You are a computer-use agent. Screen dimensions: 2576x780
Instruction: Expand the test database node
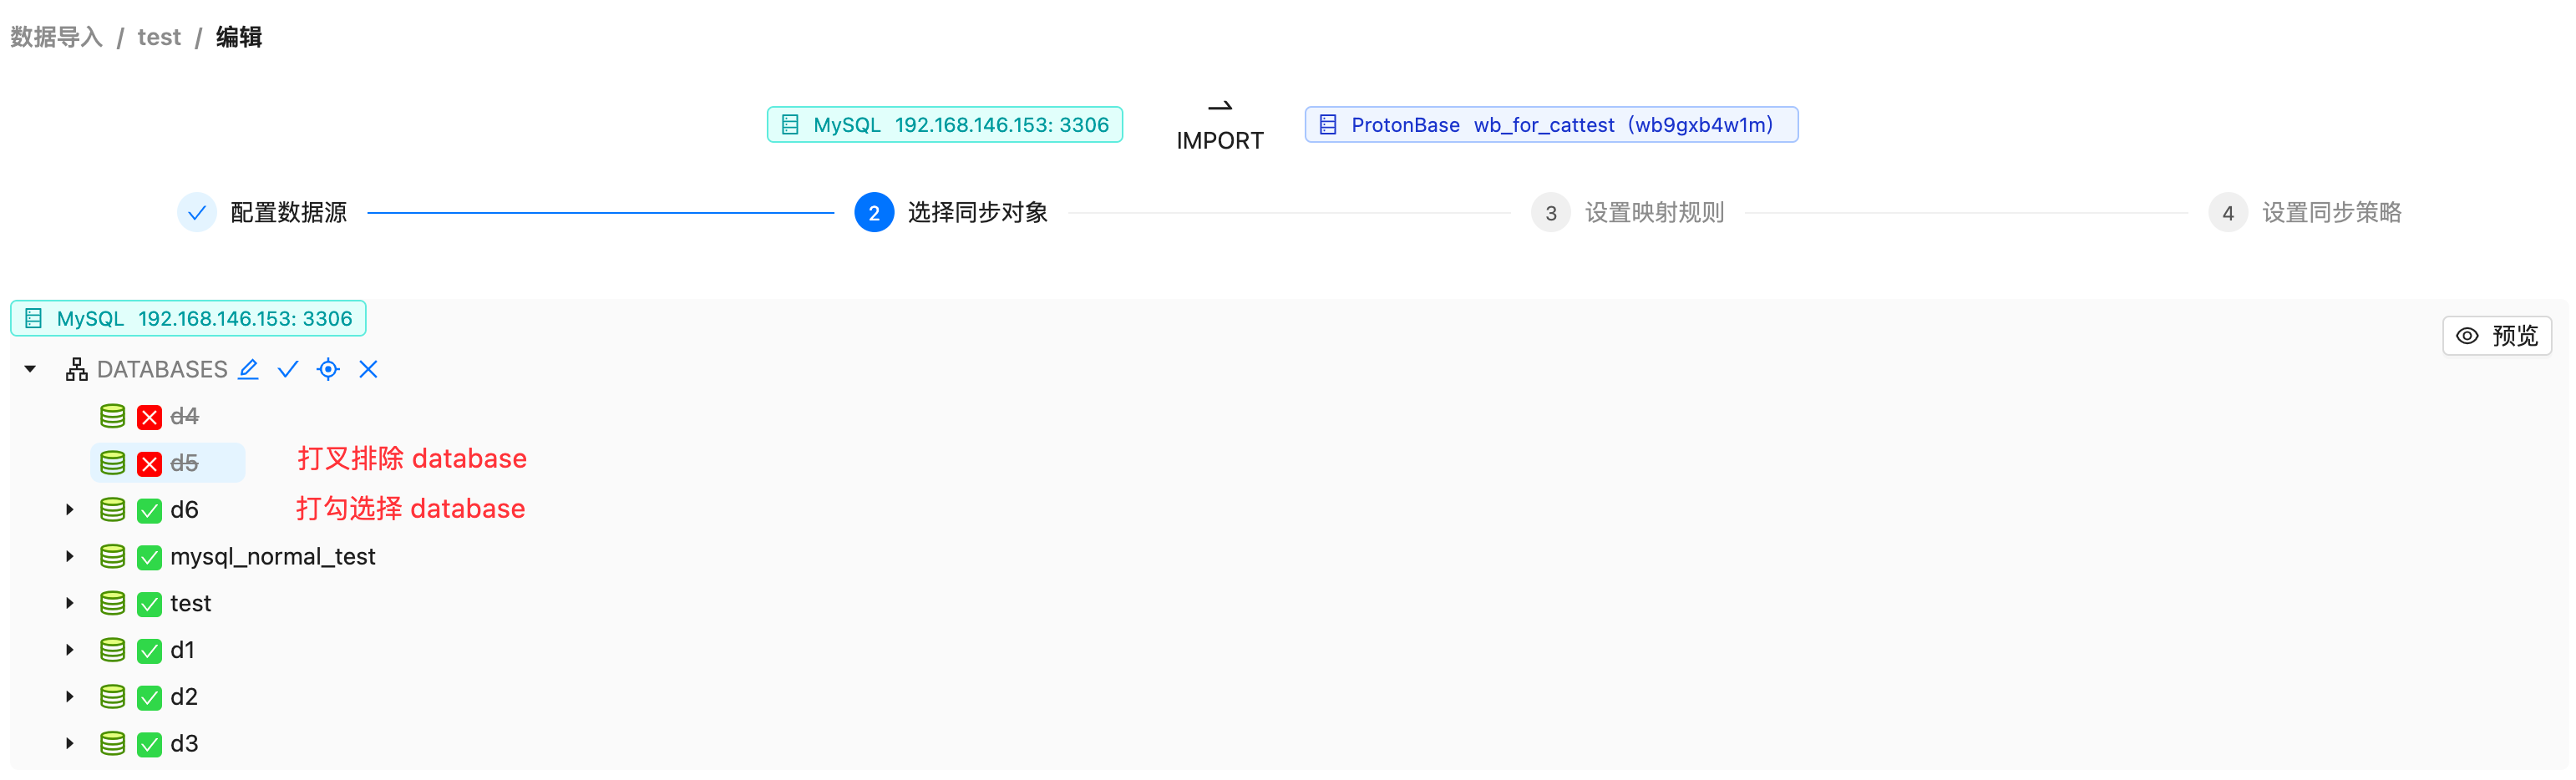click(69, 603)
